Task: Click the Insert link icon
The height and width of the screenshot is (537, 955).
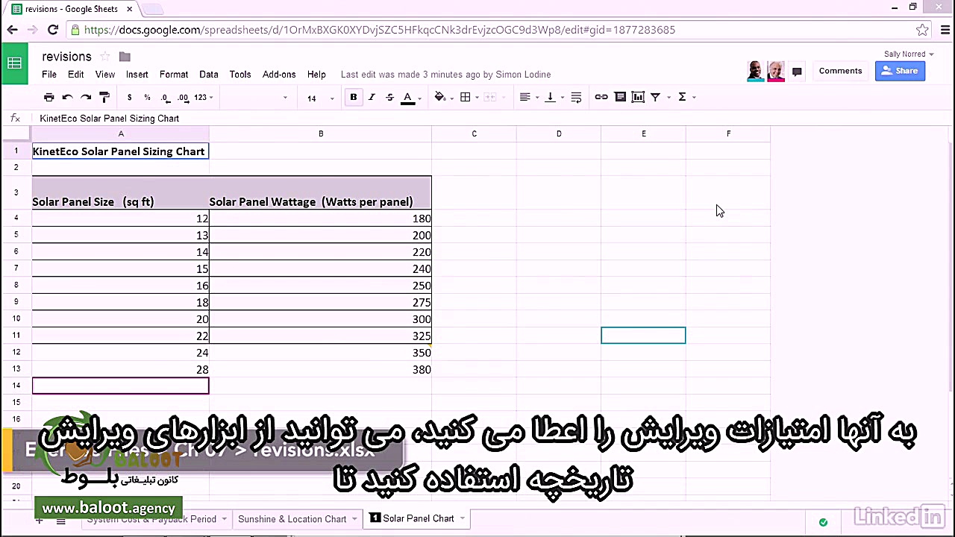Action: [x=601, y=97]
